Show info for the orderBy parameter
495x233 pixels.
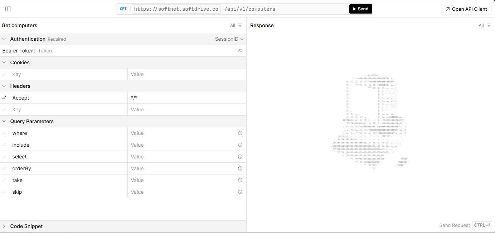[240, 168]
